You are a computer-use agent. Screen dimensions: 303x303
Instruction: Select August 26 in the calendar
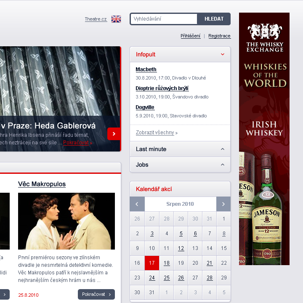click(x=181, y=278)
